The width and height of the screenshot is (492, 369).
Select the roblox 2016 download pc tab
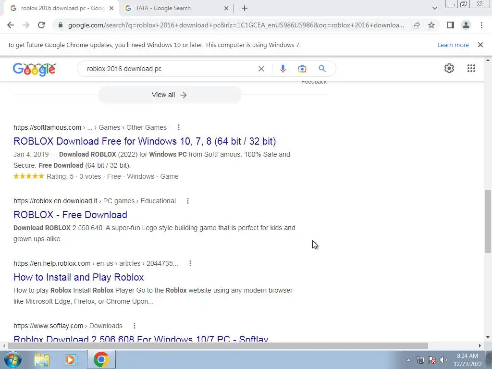point(61,9)
